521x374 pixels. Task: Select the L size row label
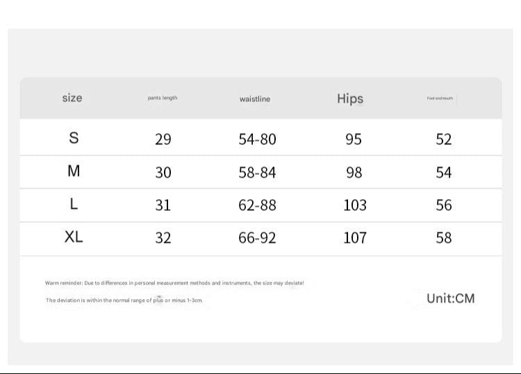[74, 204]
